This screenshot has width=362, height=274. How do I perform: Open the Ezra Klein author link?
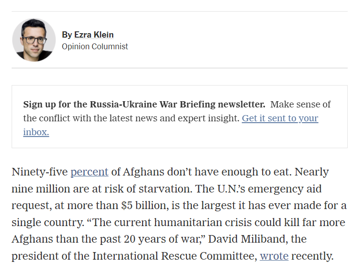coord(94,34)
